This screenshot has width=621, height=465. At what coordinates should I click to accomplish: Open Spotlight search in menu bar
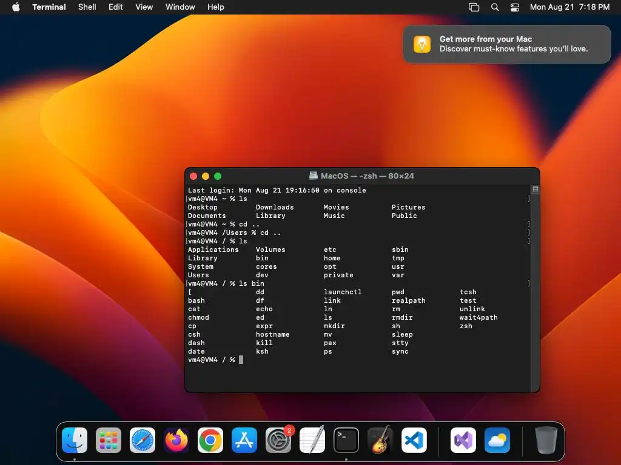495,7
